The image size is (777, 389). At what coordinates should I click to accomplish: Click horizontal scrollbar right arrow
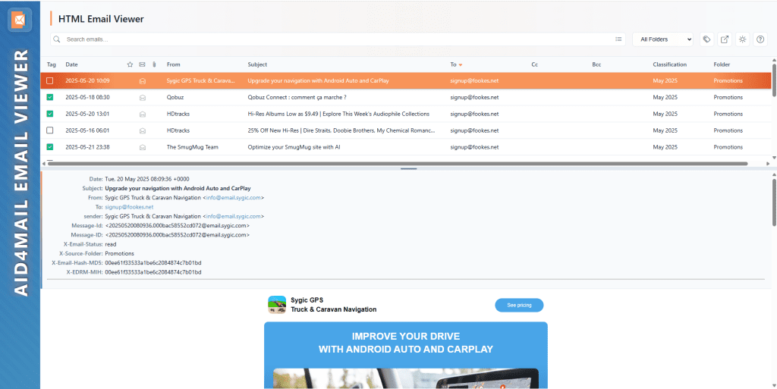click(x=767, y=163)
